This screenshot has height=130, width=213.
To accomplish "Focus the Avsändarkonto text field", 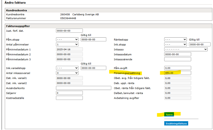I will [84, 88].
